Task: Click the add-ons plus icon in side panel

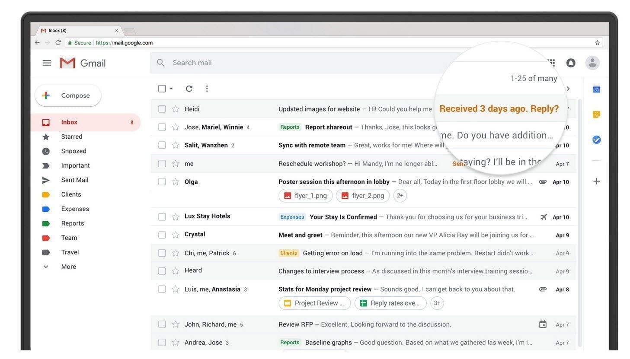Action: click(596, 181)
